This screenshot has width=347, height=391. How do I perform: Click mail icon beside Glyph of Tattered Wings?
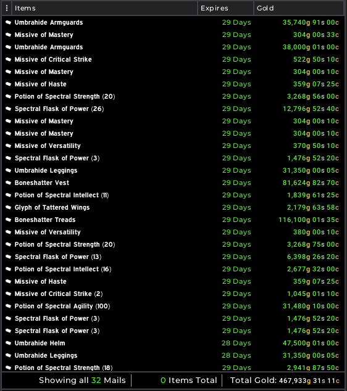8,207
